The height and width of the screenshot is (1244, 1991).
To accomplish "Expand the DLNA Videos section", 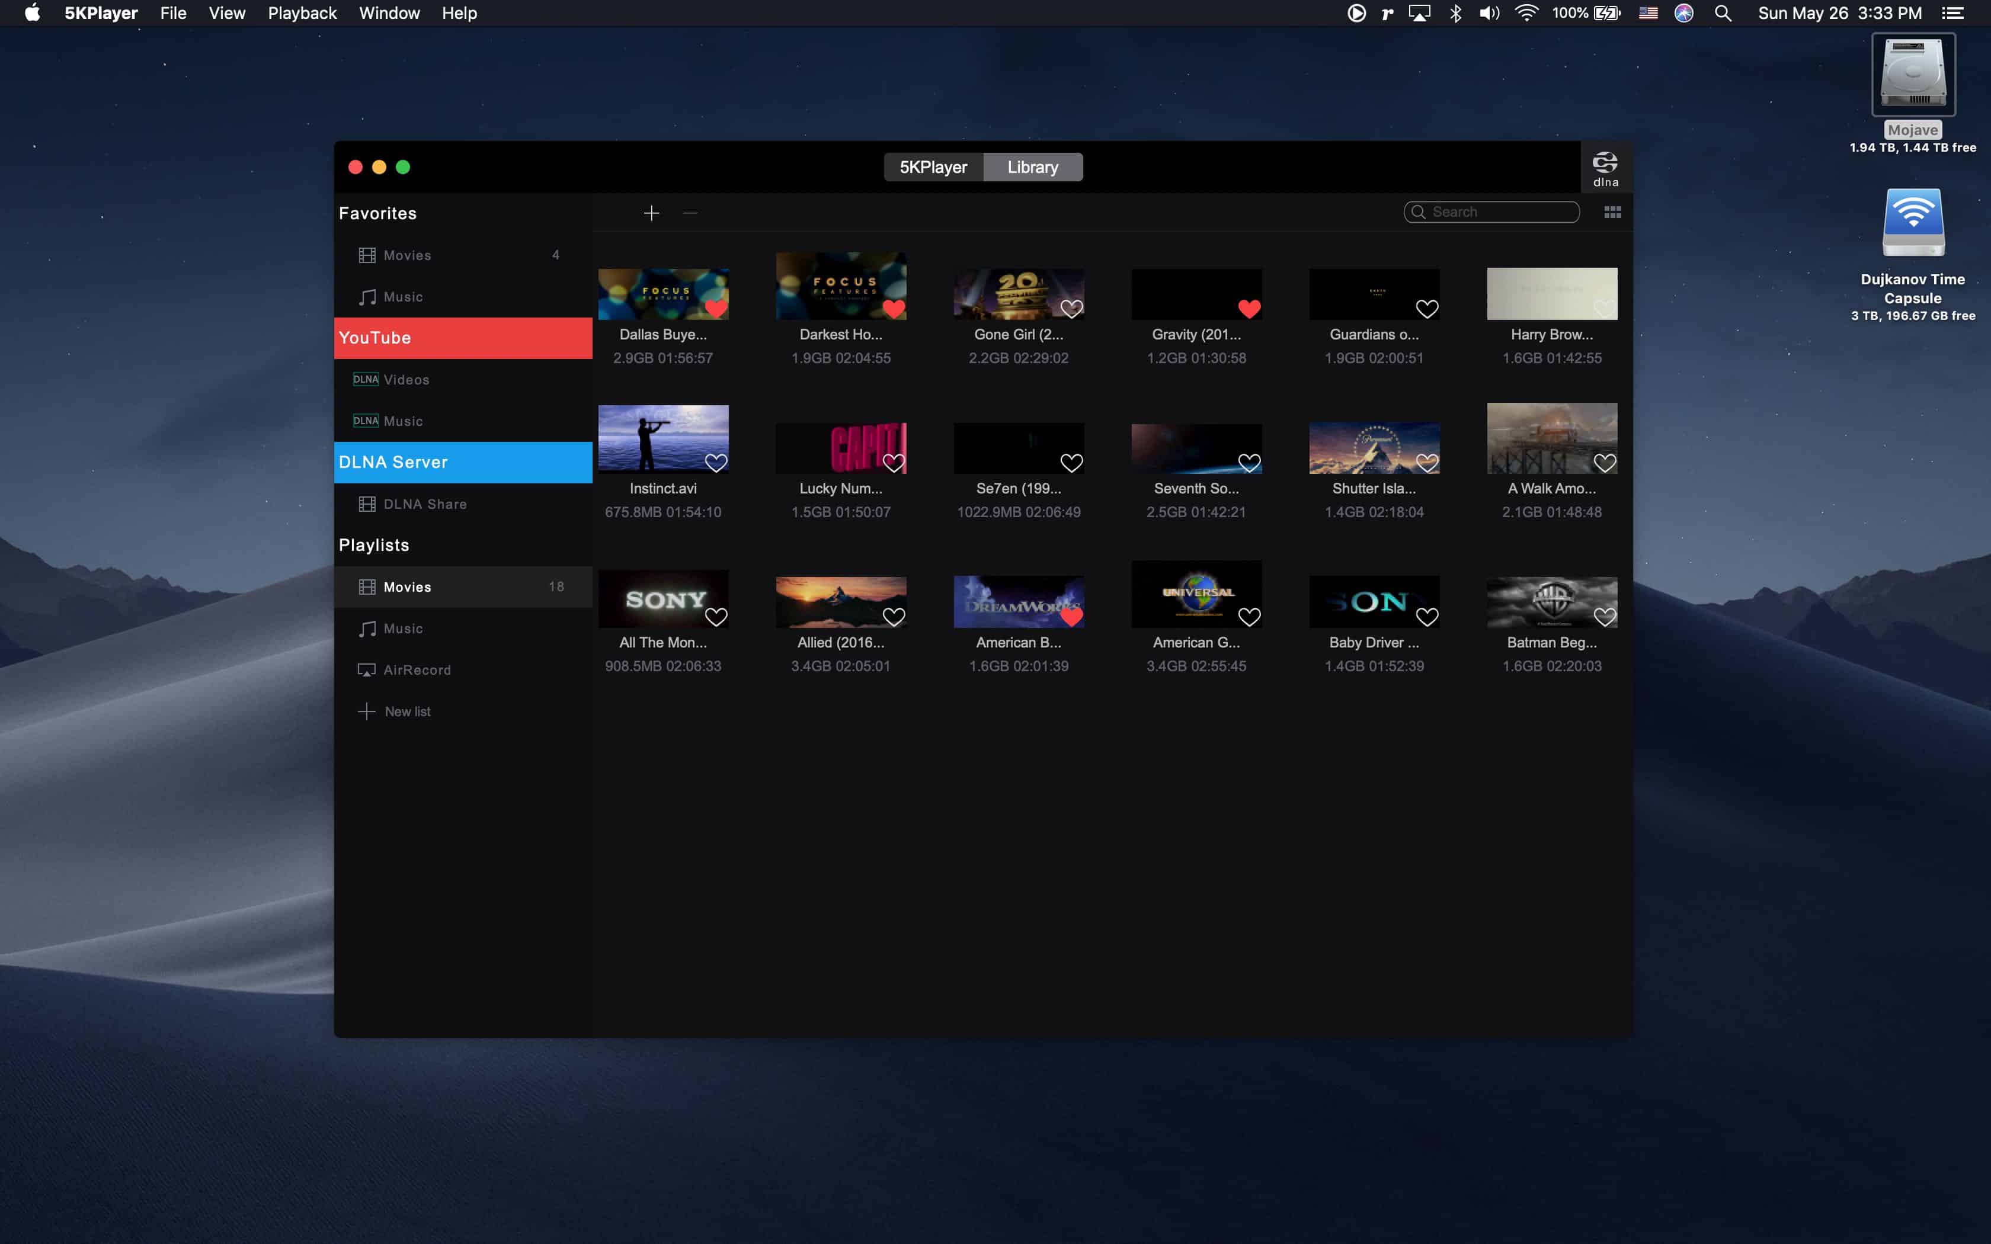I will click(406, 379).
